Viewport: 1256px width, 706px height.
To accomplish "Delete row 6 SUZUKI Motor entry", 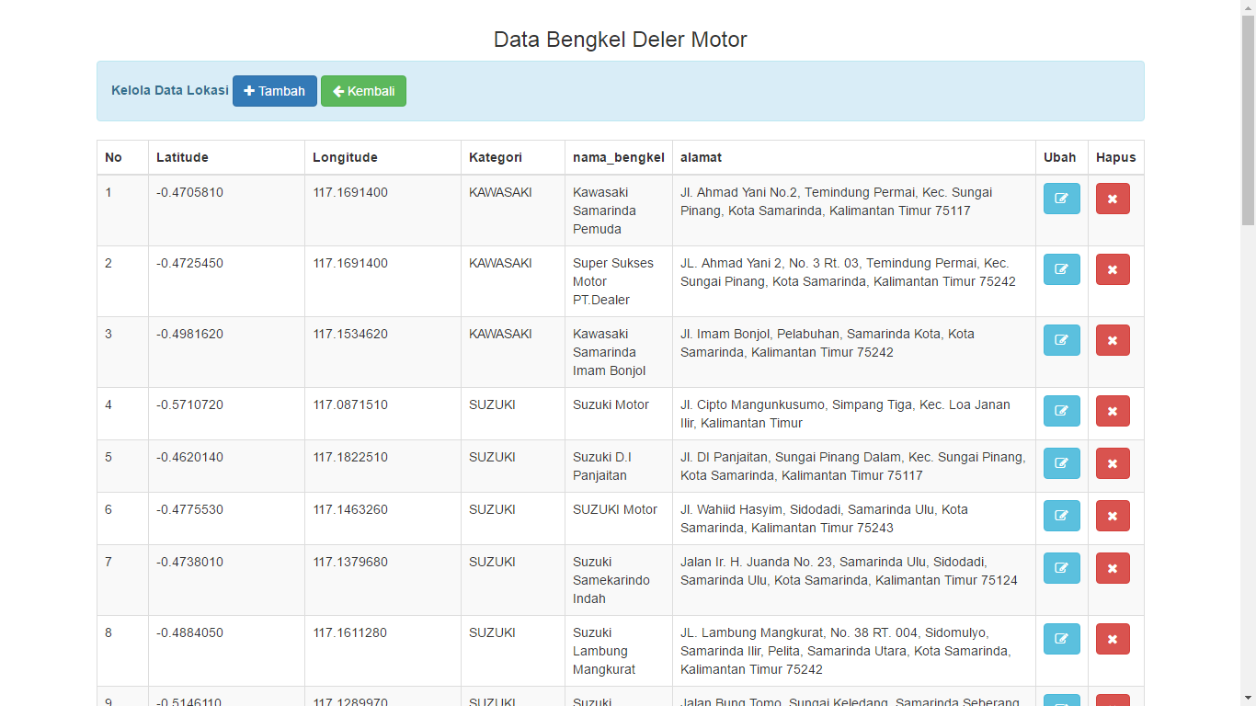I will (1113, 516).
